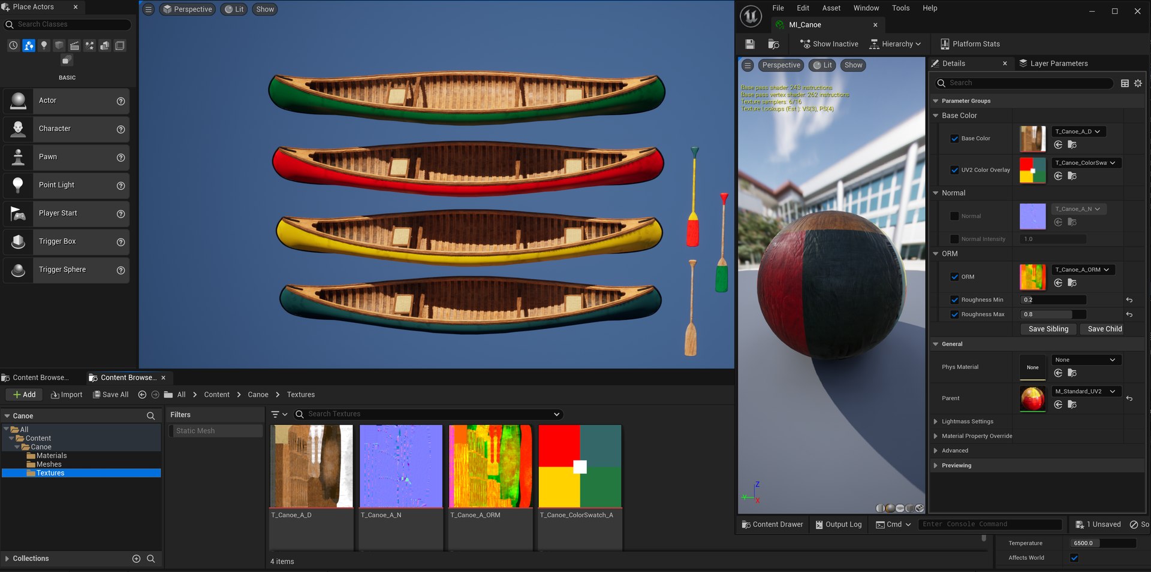The image size is (1151, 572).
Task: Open the T_Canoe_A_ORM texture dropdown
Action: coord(1083,270)
